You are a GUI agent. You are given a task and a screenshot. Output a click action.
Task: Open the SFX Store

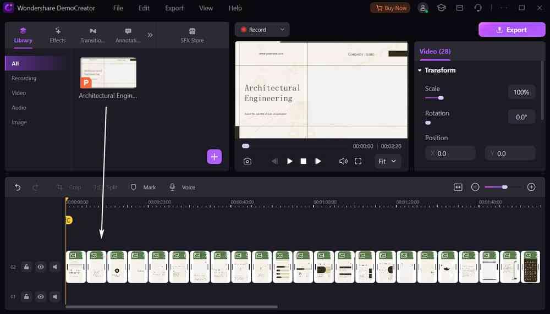192,35
